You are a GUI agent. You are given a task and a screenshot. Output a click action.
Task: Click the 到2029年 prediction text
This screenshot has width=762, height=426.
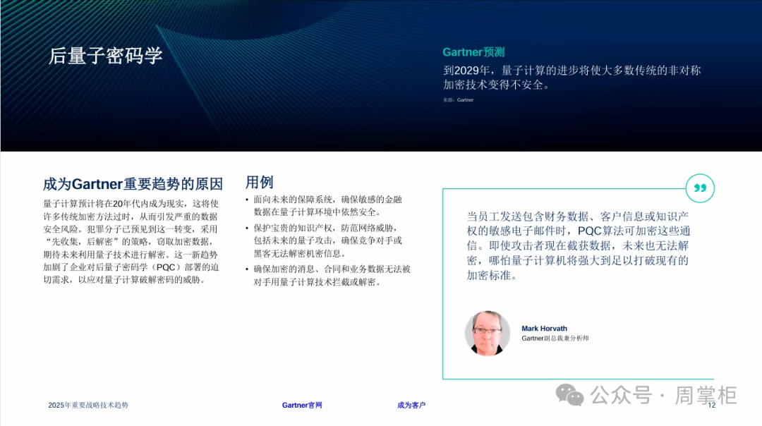point(571,78)
